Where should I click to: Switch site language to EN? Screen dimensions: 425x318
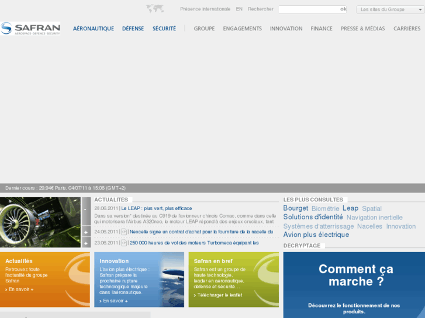point(239,9)
